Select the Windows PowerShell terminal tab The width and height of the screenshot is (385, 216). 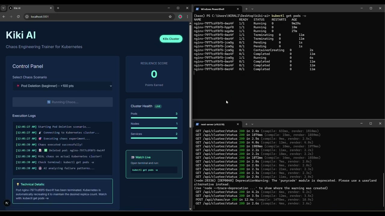click(217, 9)
